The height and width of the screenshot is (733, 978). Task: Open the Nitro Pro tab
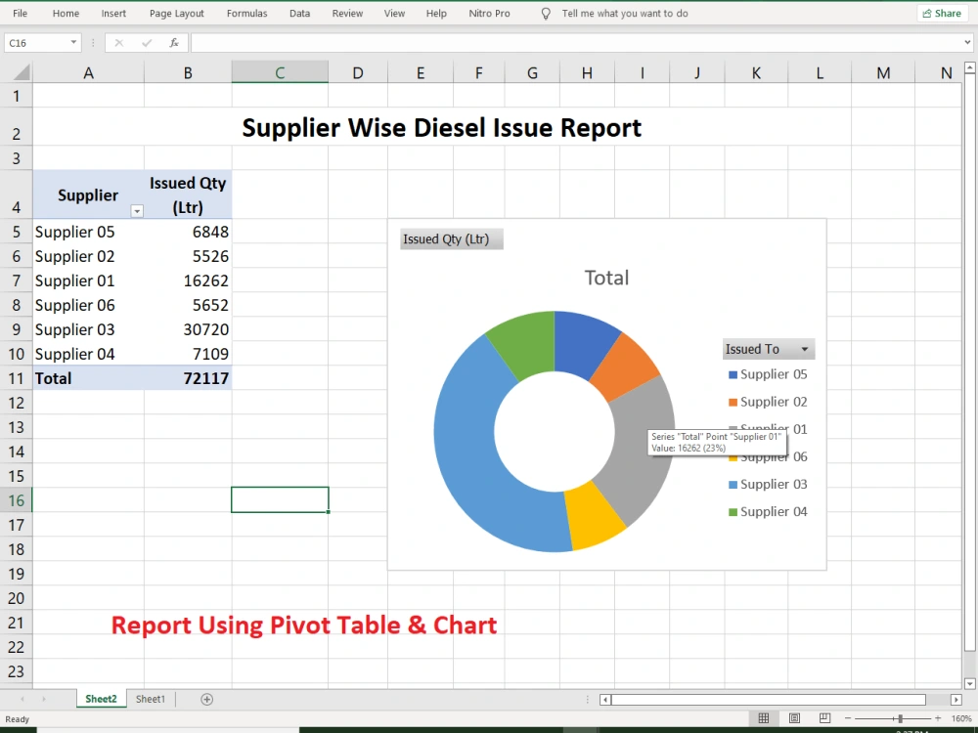[x=489, y=13]
